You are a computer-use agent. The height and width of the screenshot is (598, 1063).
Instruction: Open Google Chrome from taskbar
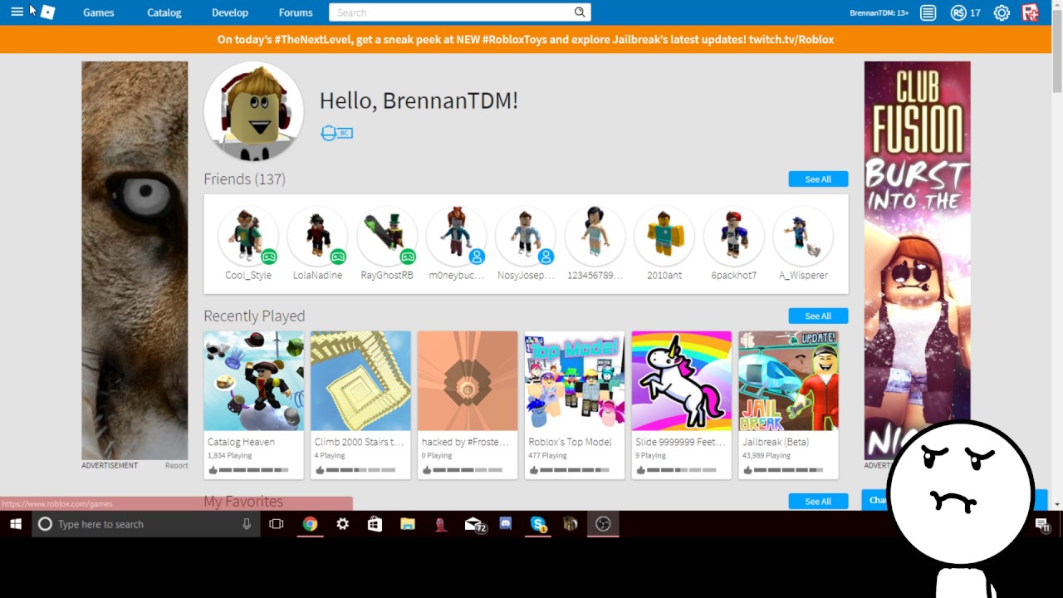pyautogui.click(x=310, y=524)
